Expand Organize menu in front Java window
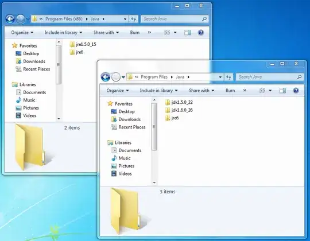Viewport: 310px width, 241px height. point(118,91)
